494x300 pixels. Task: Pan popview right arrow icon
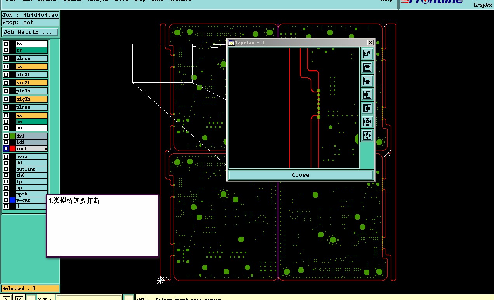[367, 108]
